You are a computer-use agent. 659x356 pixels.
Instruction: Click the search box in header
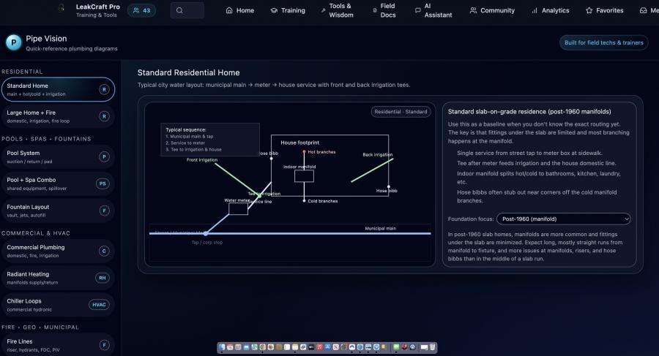(x=187, y=10)
